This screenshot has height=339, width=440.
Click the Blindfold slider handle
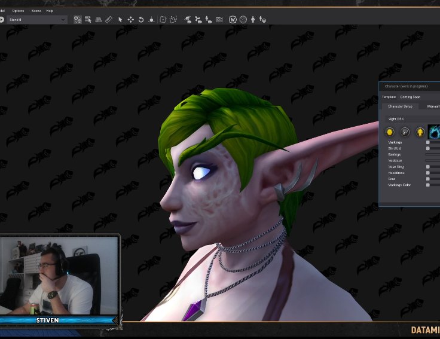tap(427, 148)
